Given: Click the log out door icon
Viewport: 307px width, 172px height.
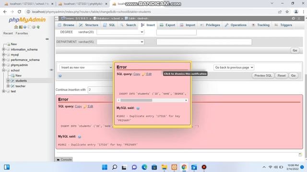Looking at the screenshot, I should point(20,27).
